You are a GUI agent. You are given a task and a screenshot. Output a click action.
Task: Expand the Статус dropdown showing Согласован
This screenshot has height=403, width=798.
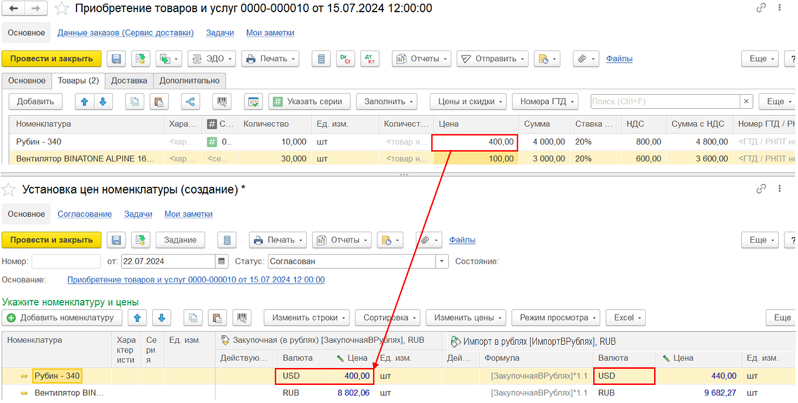[x=443, y=261]
